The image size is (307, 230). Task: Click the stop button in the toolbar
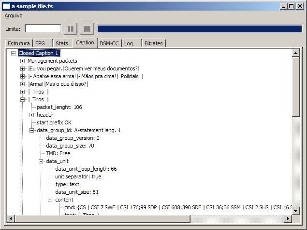point(87,29)
